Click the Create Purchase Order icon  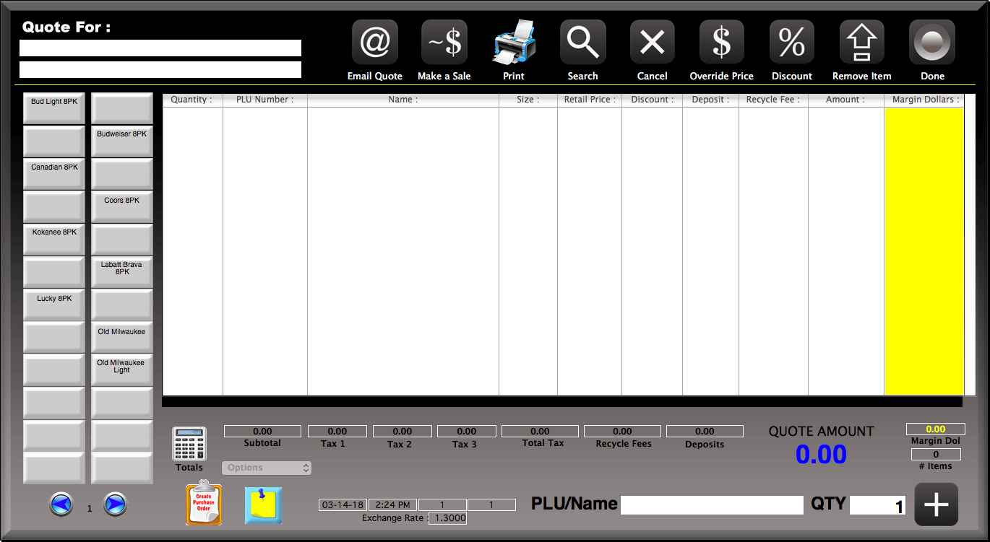(x=203, y=504)
